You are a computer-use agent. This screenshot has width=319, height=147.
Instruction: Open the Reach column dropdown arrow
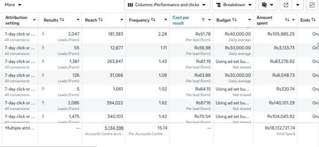pyautogui.click(x=122, y=20)
